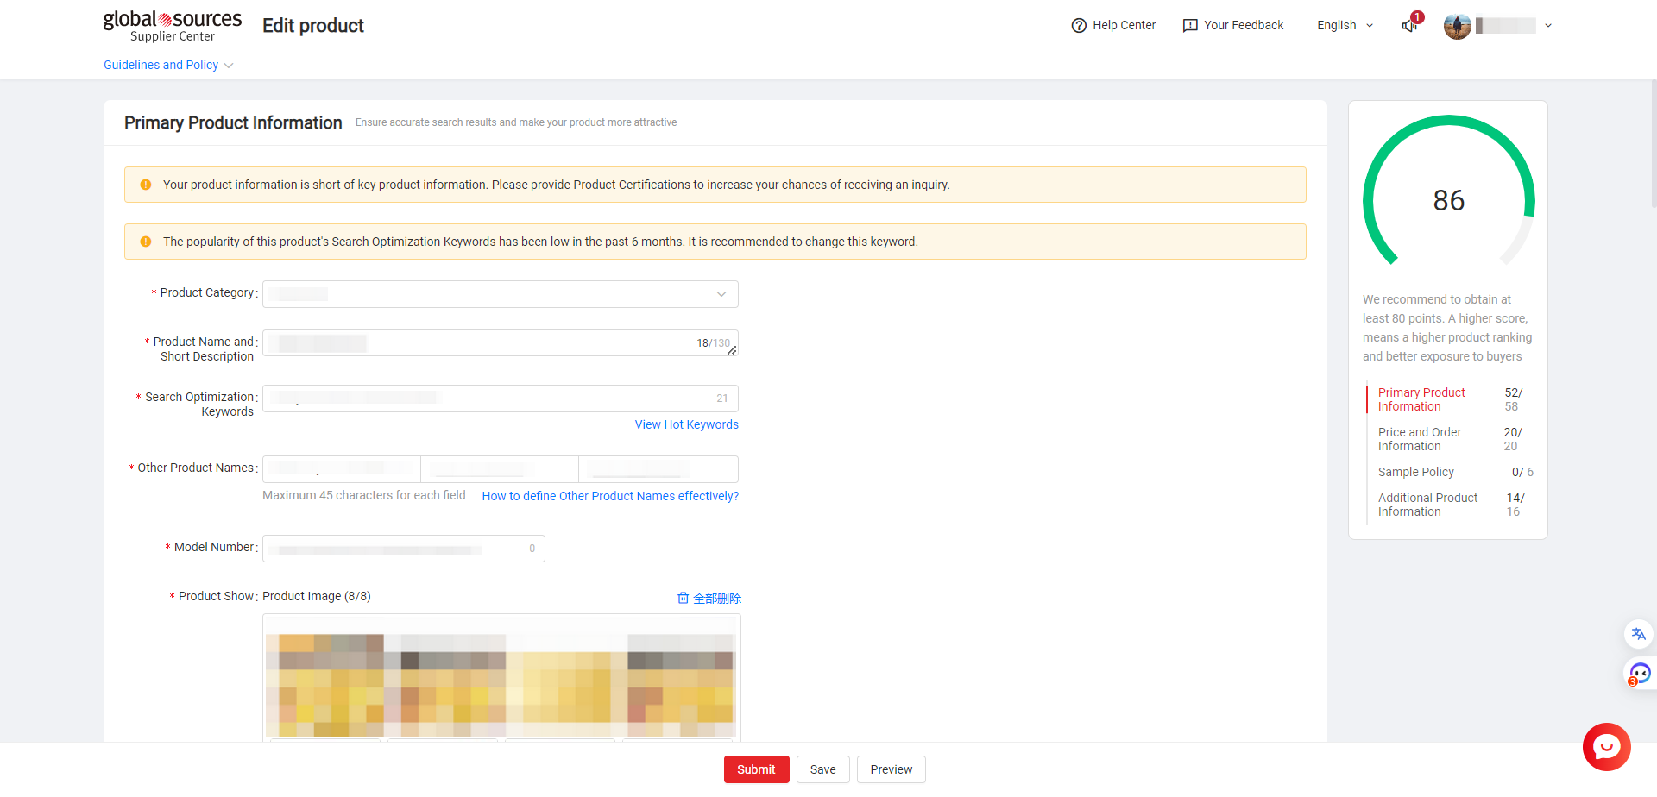Click the translate icon on right edge
Image resolution: width=1657 pixels, height=797 pixels.
1638,634
